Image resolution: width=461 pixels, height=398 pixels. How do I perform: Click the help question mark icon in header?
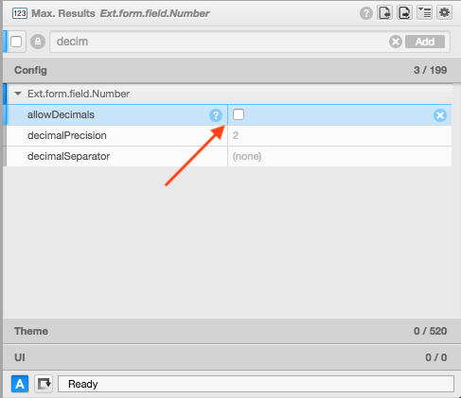pos(366,13)
